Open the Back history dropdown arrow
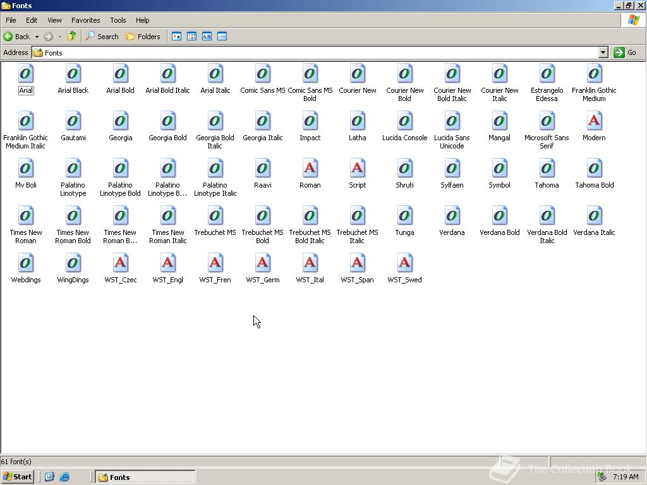Viewport: 647px width, 485px height. tap(37, 37)
